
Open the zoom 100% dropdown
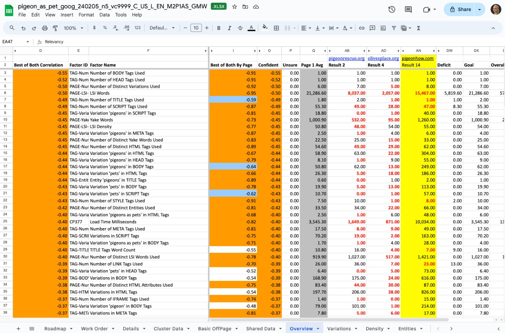[74, 28]
